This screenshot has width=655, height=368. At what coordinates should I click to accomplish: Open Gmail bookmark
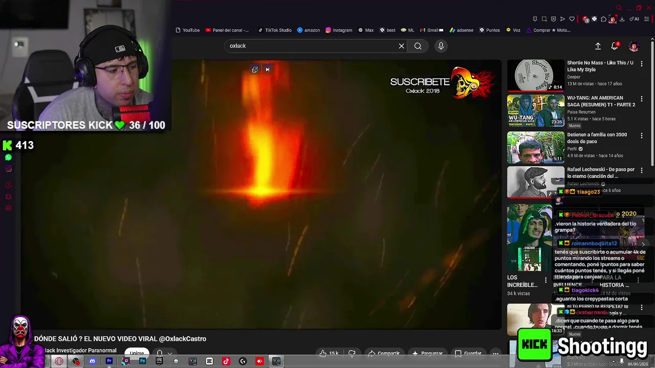click(x=431, y=30)
